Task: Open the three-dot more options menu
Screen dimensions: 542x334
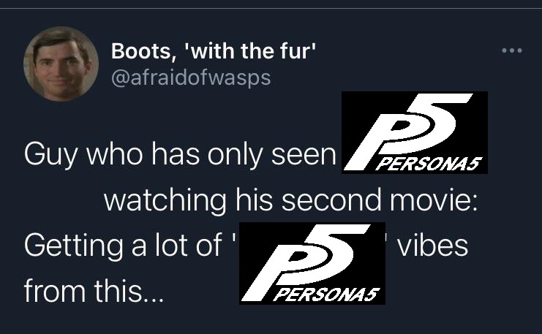Action: pos(511,50)
